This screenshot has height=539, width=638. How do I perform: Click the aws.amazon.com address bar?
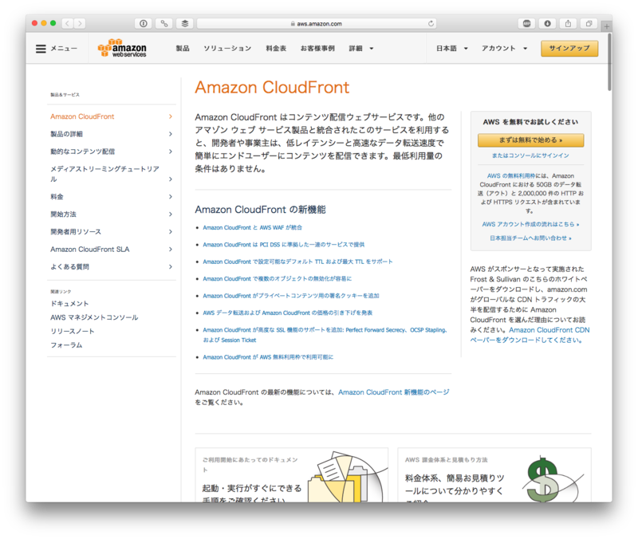pyautogui.click(x=317, y=24)
